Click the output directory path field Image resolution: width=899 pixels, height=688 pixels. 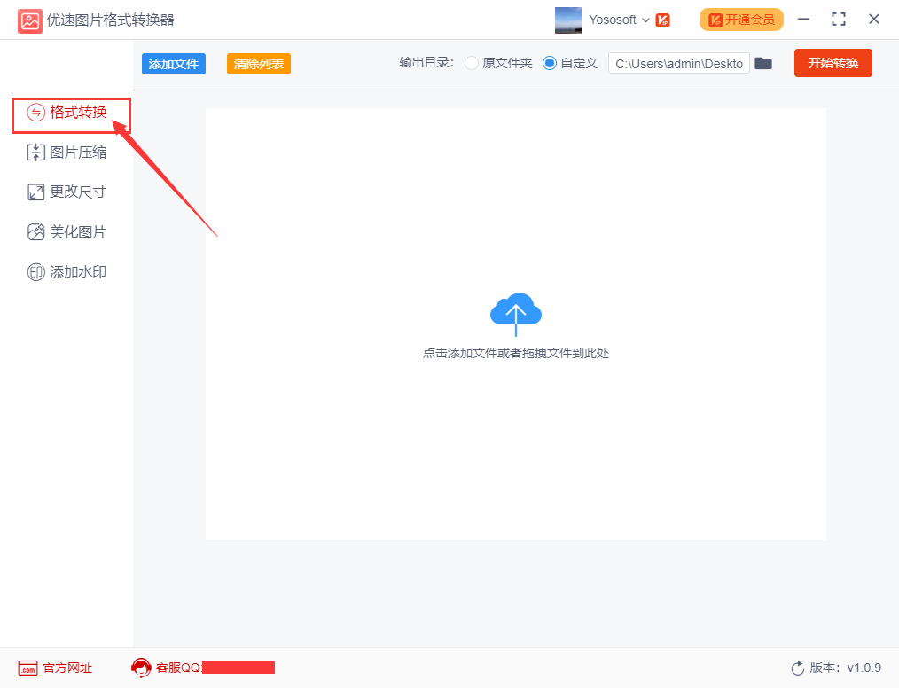[679, 64]
